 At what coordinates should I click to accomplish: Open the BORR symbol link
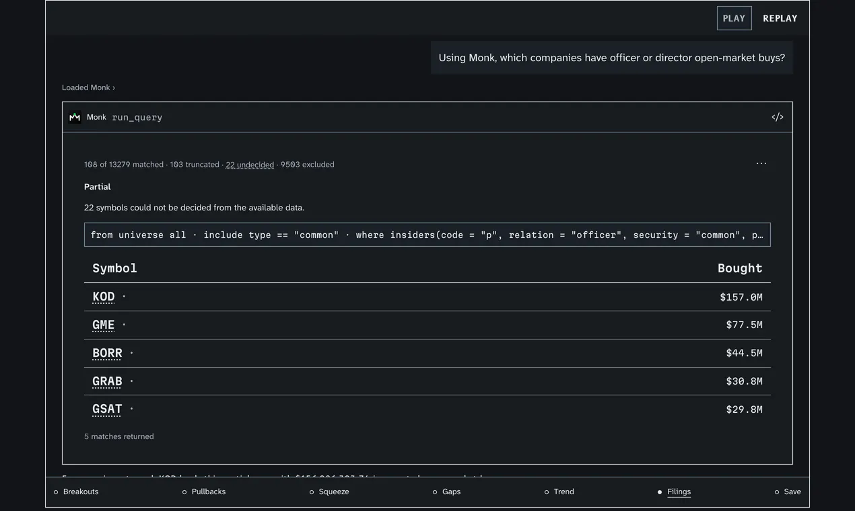107,353
